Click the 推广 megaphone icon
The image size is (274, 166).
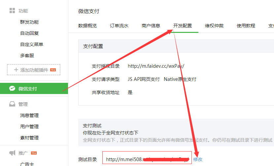point(12,153)
